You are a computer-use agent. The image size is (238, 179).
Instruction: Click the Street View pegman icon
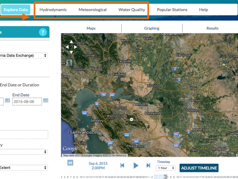pos(69,63)
